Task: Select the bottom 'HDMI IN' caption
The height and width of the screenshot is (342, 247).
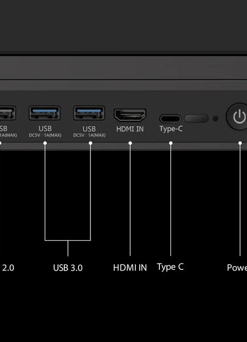Action: click(x=130, y=268)
